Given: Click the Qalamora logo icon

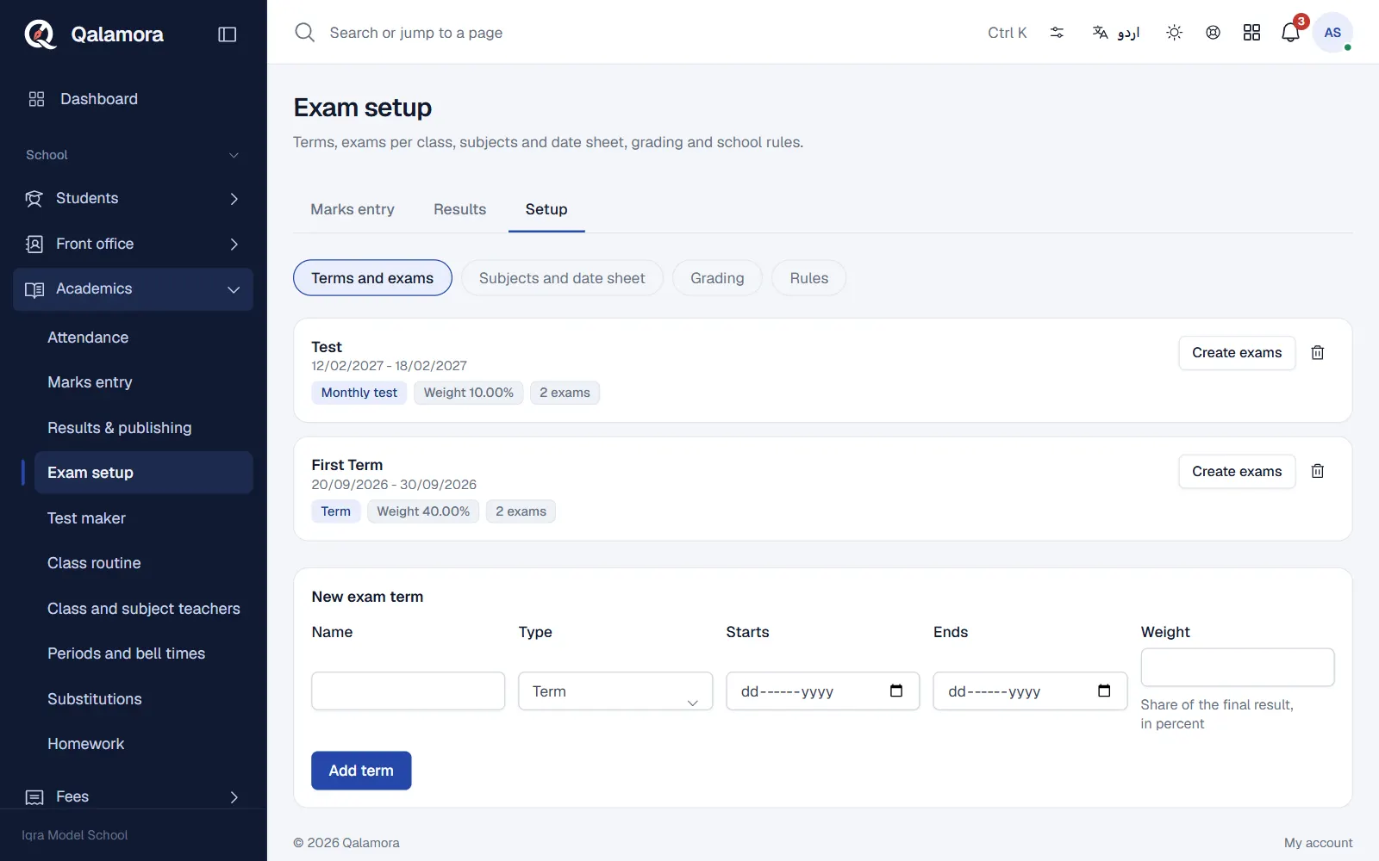Looking at the screenshot, I should pos(40,34).
